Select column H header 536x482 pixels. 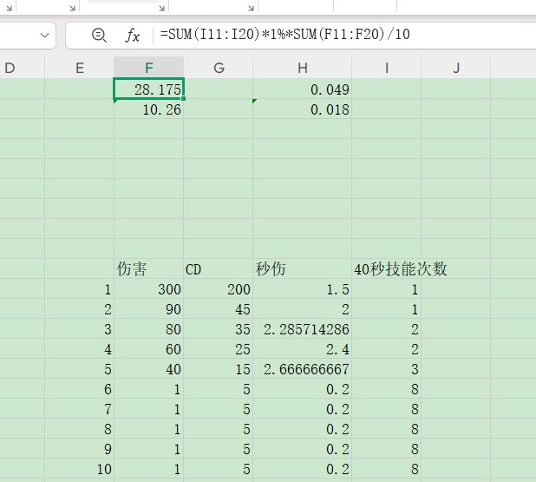[302, 68]
